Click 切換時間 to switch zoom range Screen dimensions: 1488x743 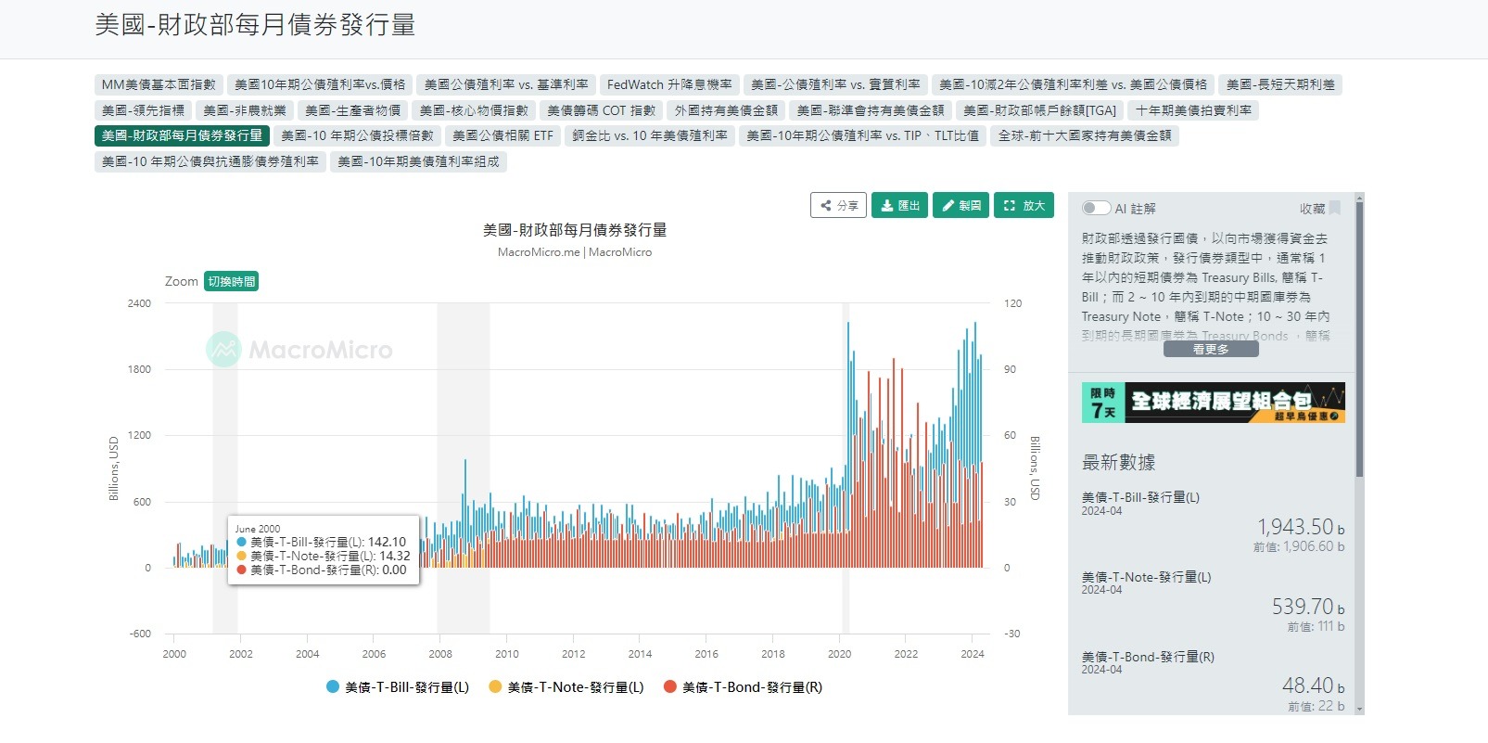(x=232, y=281)
